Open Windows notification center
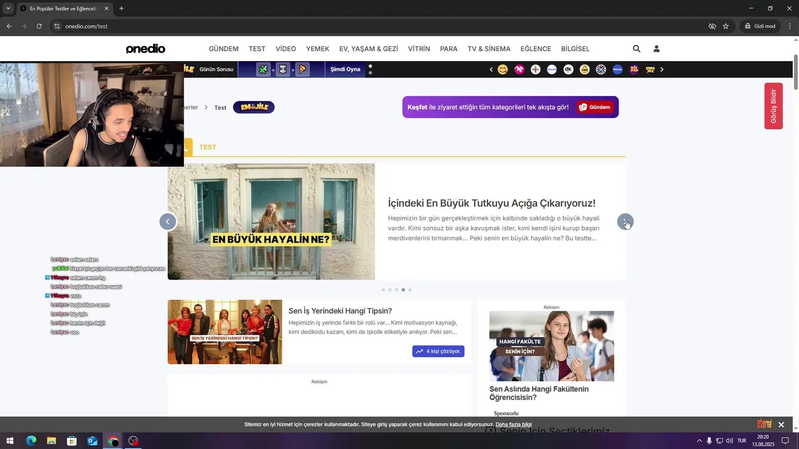This screenshot has width=799, height=449. (785, 441)
